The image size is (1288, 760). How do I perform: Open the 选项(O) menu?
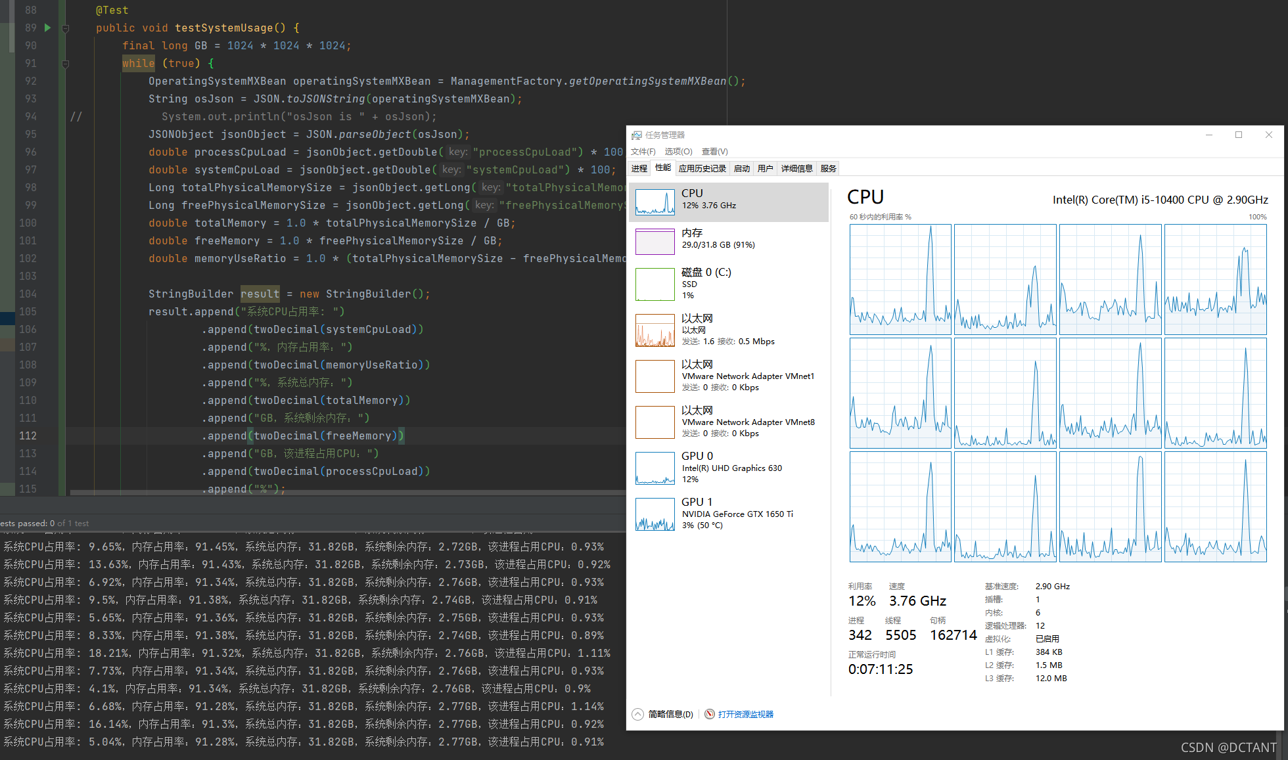(x=678, y=152)
